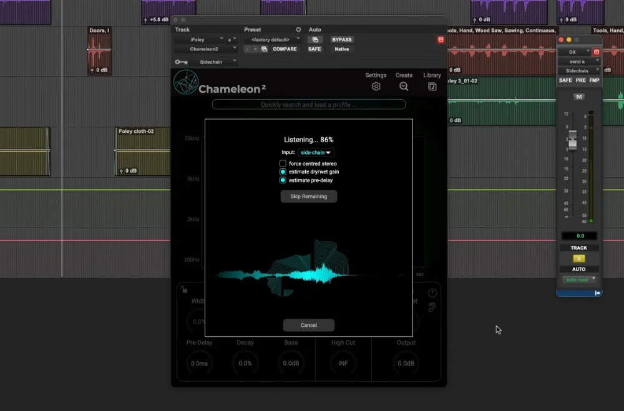This screenshot has width=624, height=411.
Task: Open the Chameleon2 plugin selector dropdown
Action: [x=206, y=49]
